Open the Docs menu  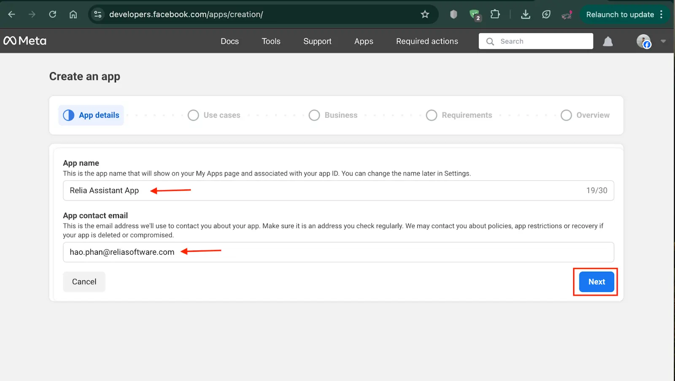(229, 41)
